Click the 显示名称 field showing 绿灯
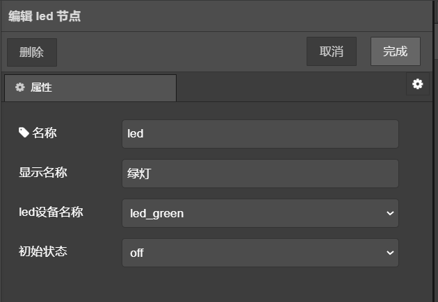 pos(260,173)
